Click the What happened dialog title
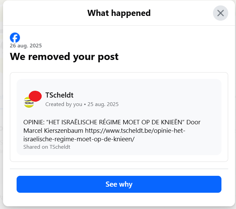The height and width of the screenshot is (209, 236). click(119, 13)
